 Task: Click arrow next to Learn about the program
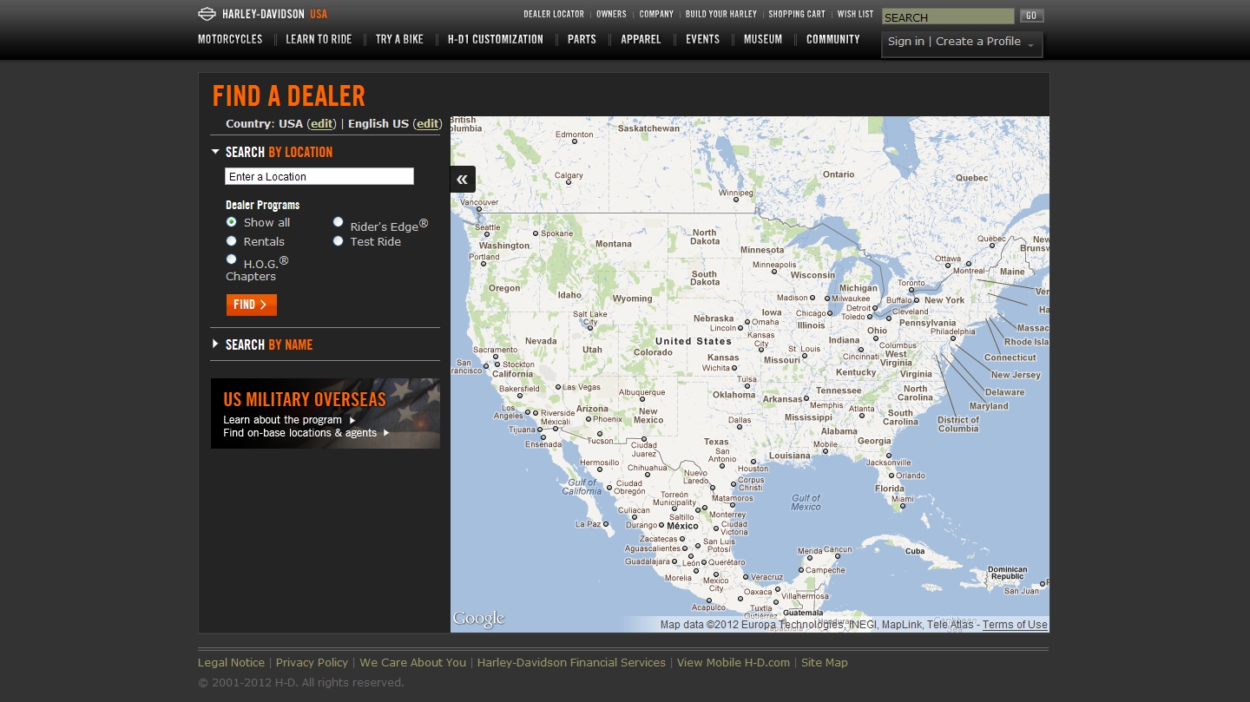click(352, 420)
